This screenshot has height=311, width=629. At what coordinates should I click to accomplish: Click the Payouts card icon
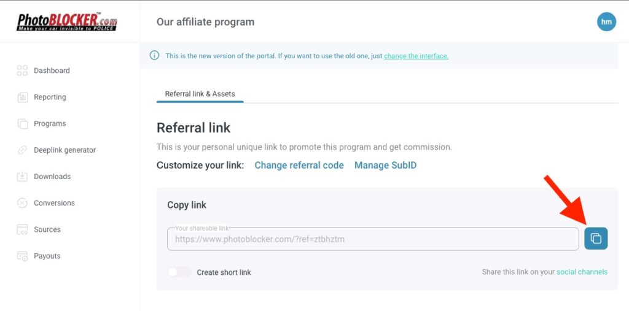(x=23, y=256)
